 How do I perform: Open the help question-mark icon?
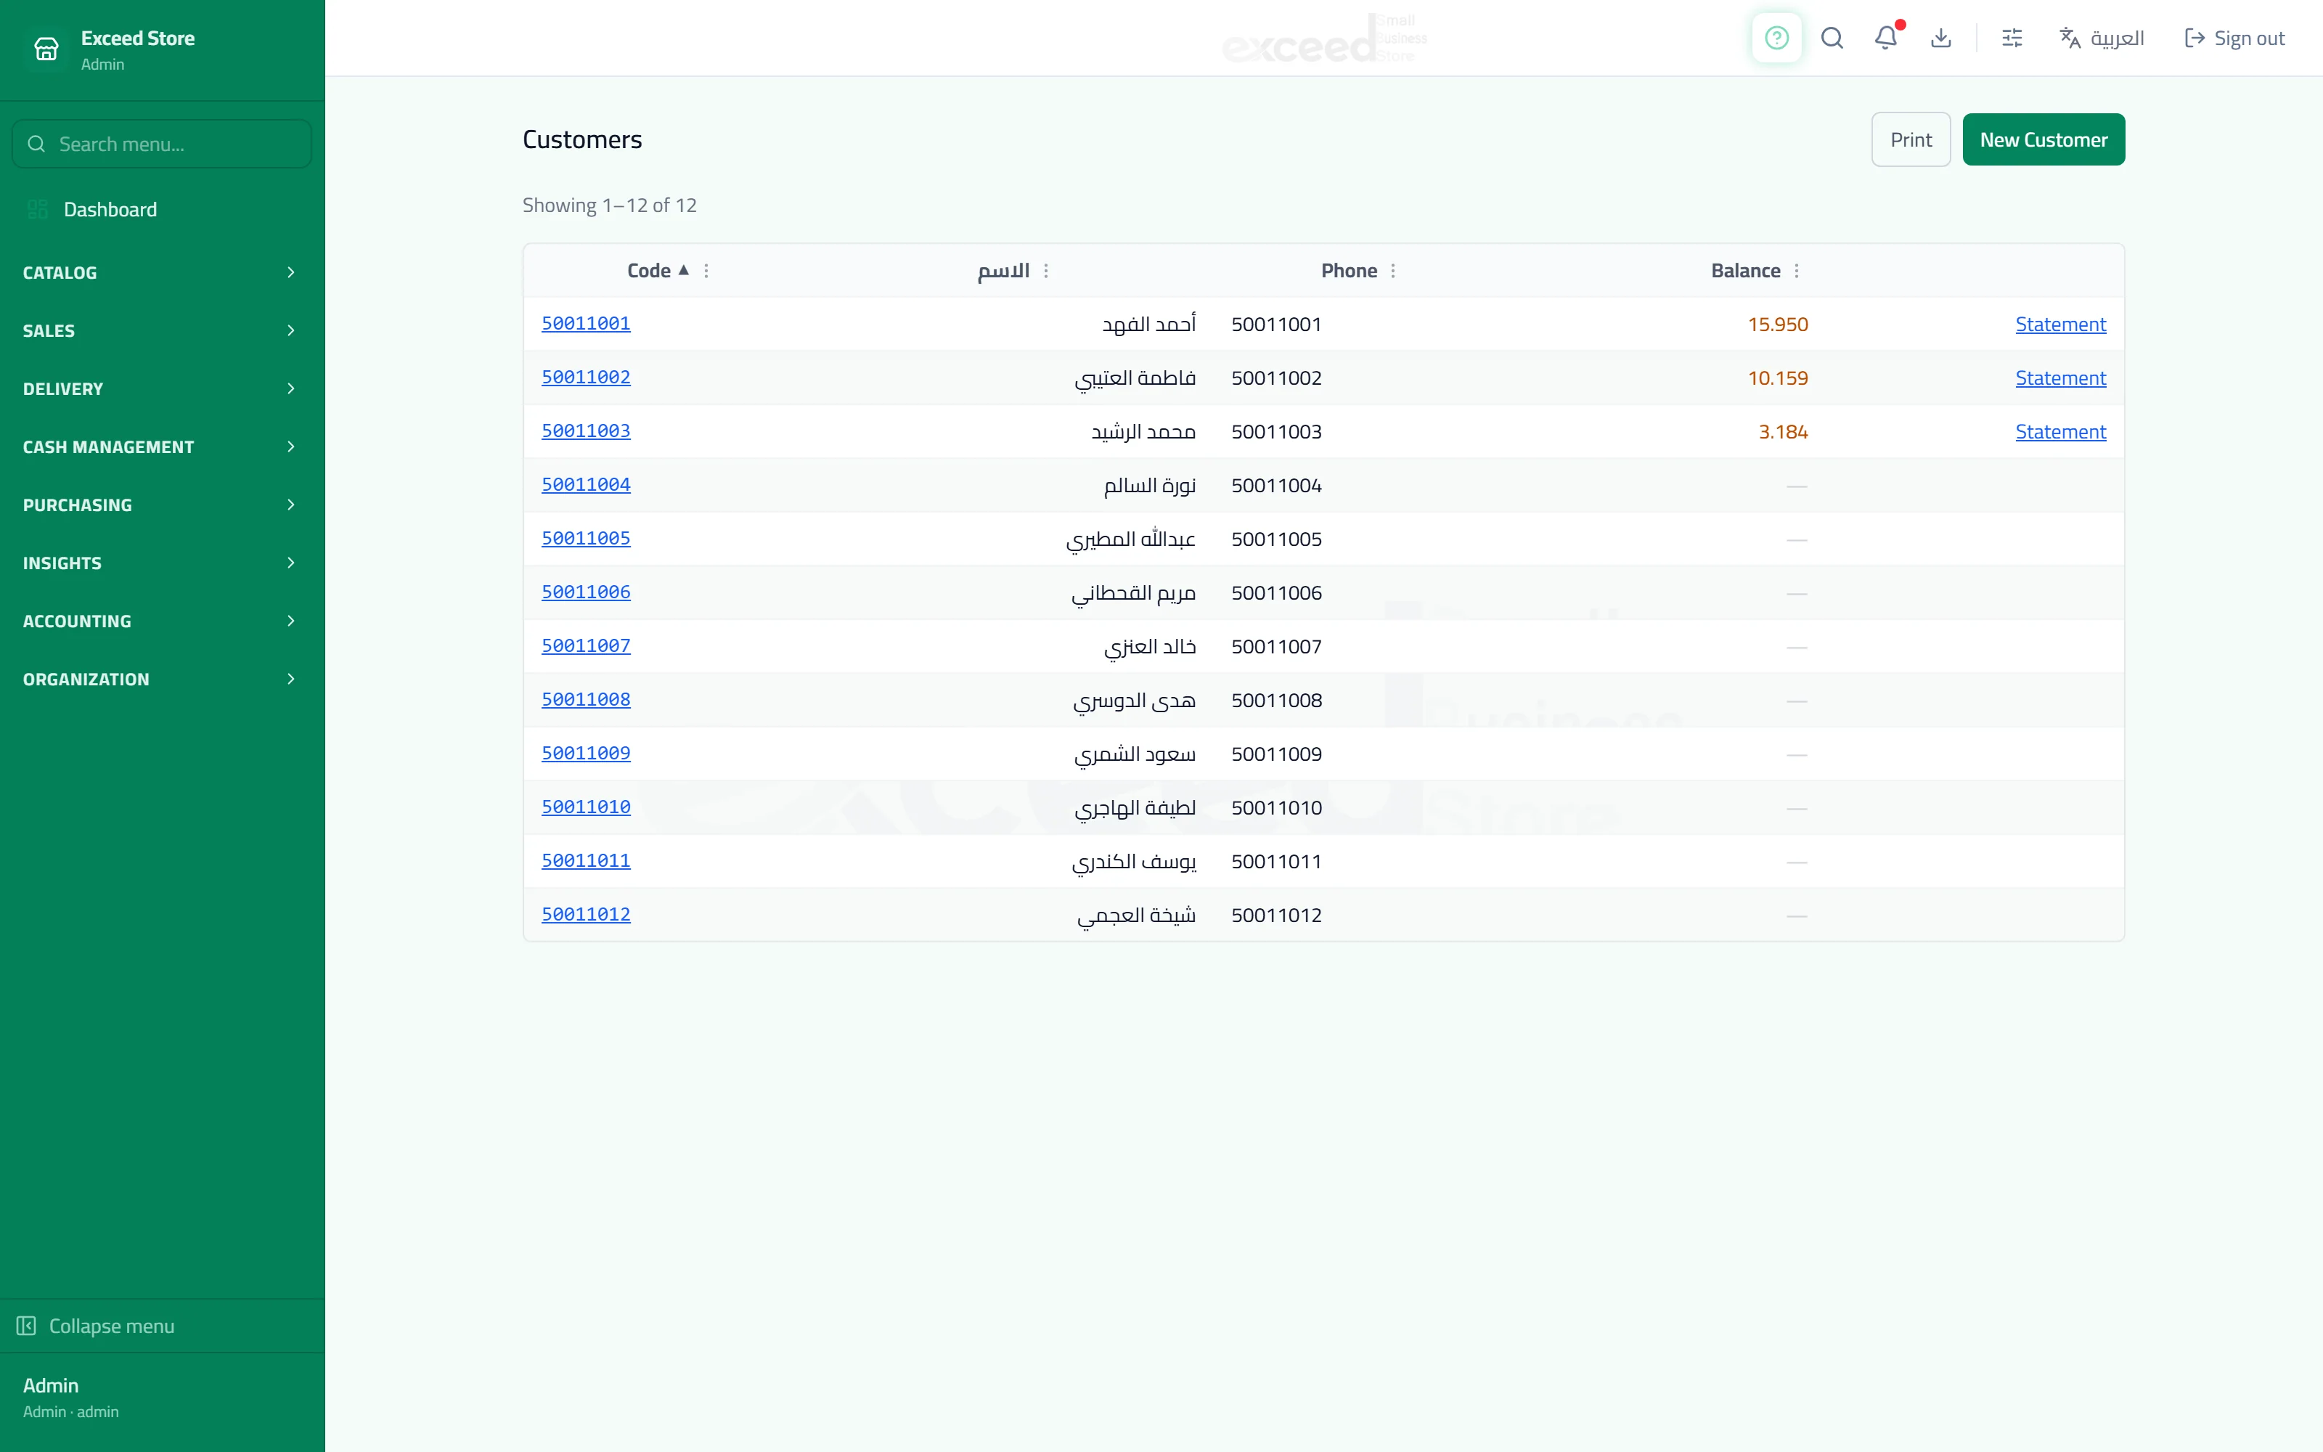(1776, 38)
